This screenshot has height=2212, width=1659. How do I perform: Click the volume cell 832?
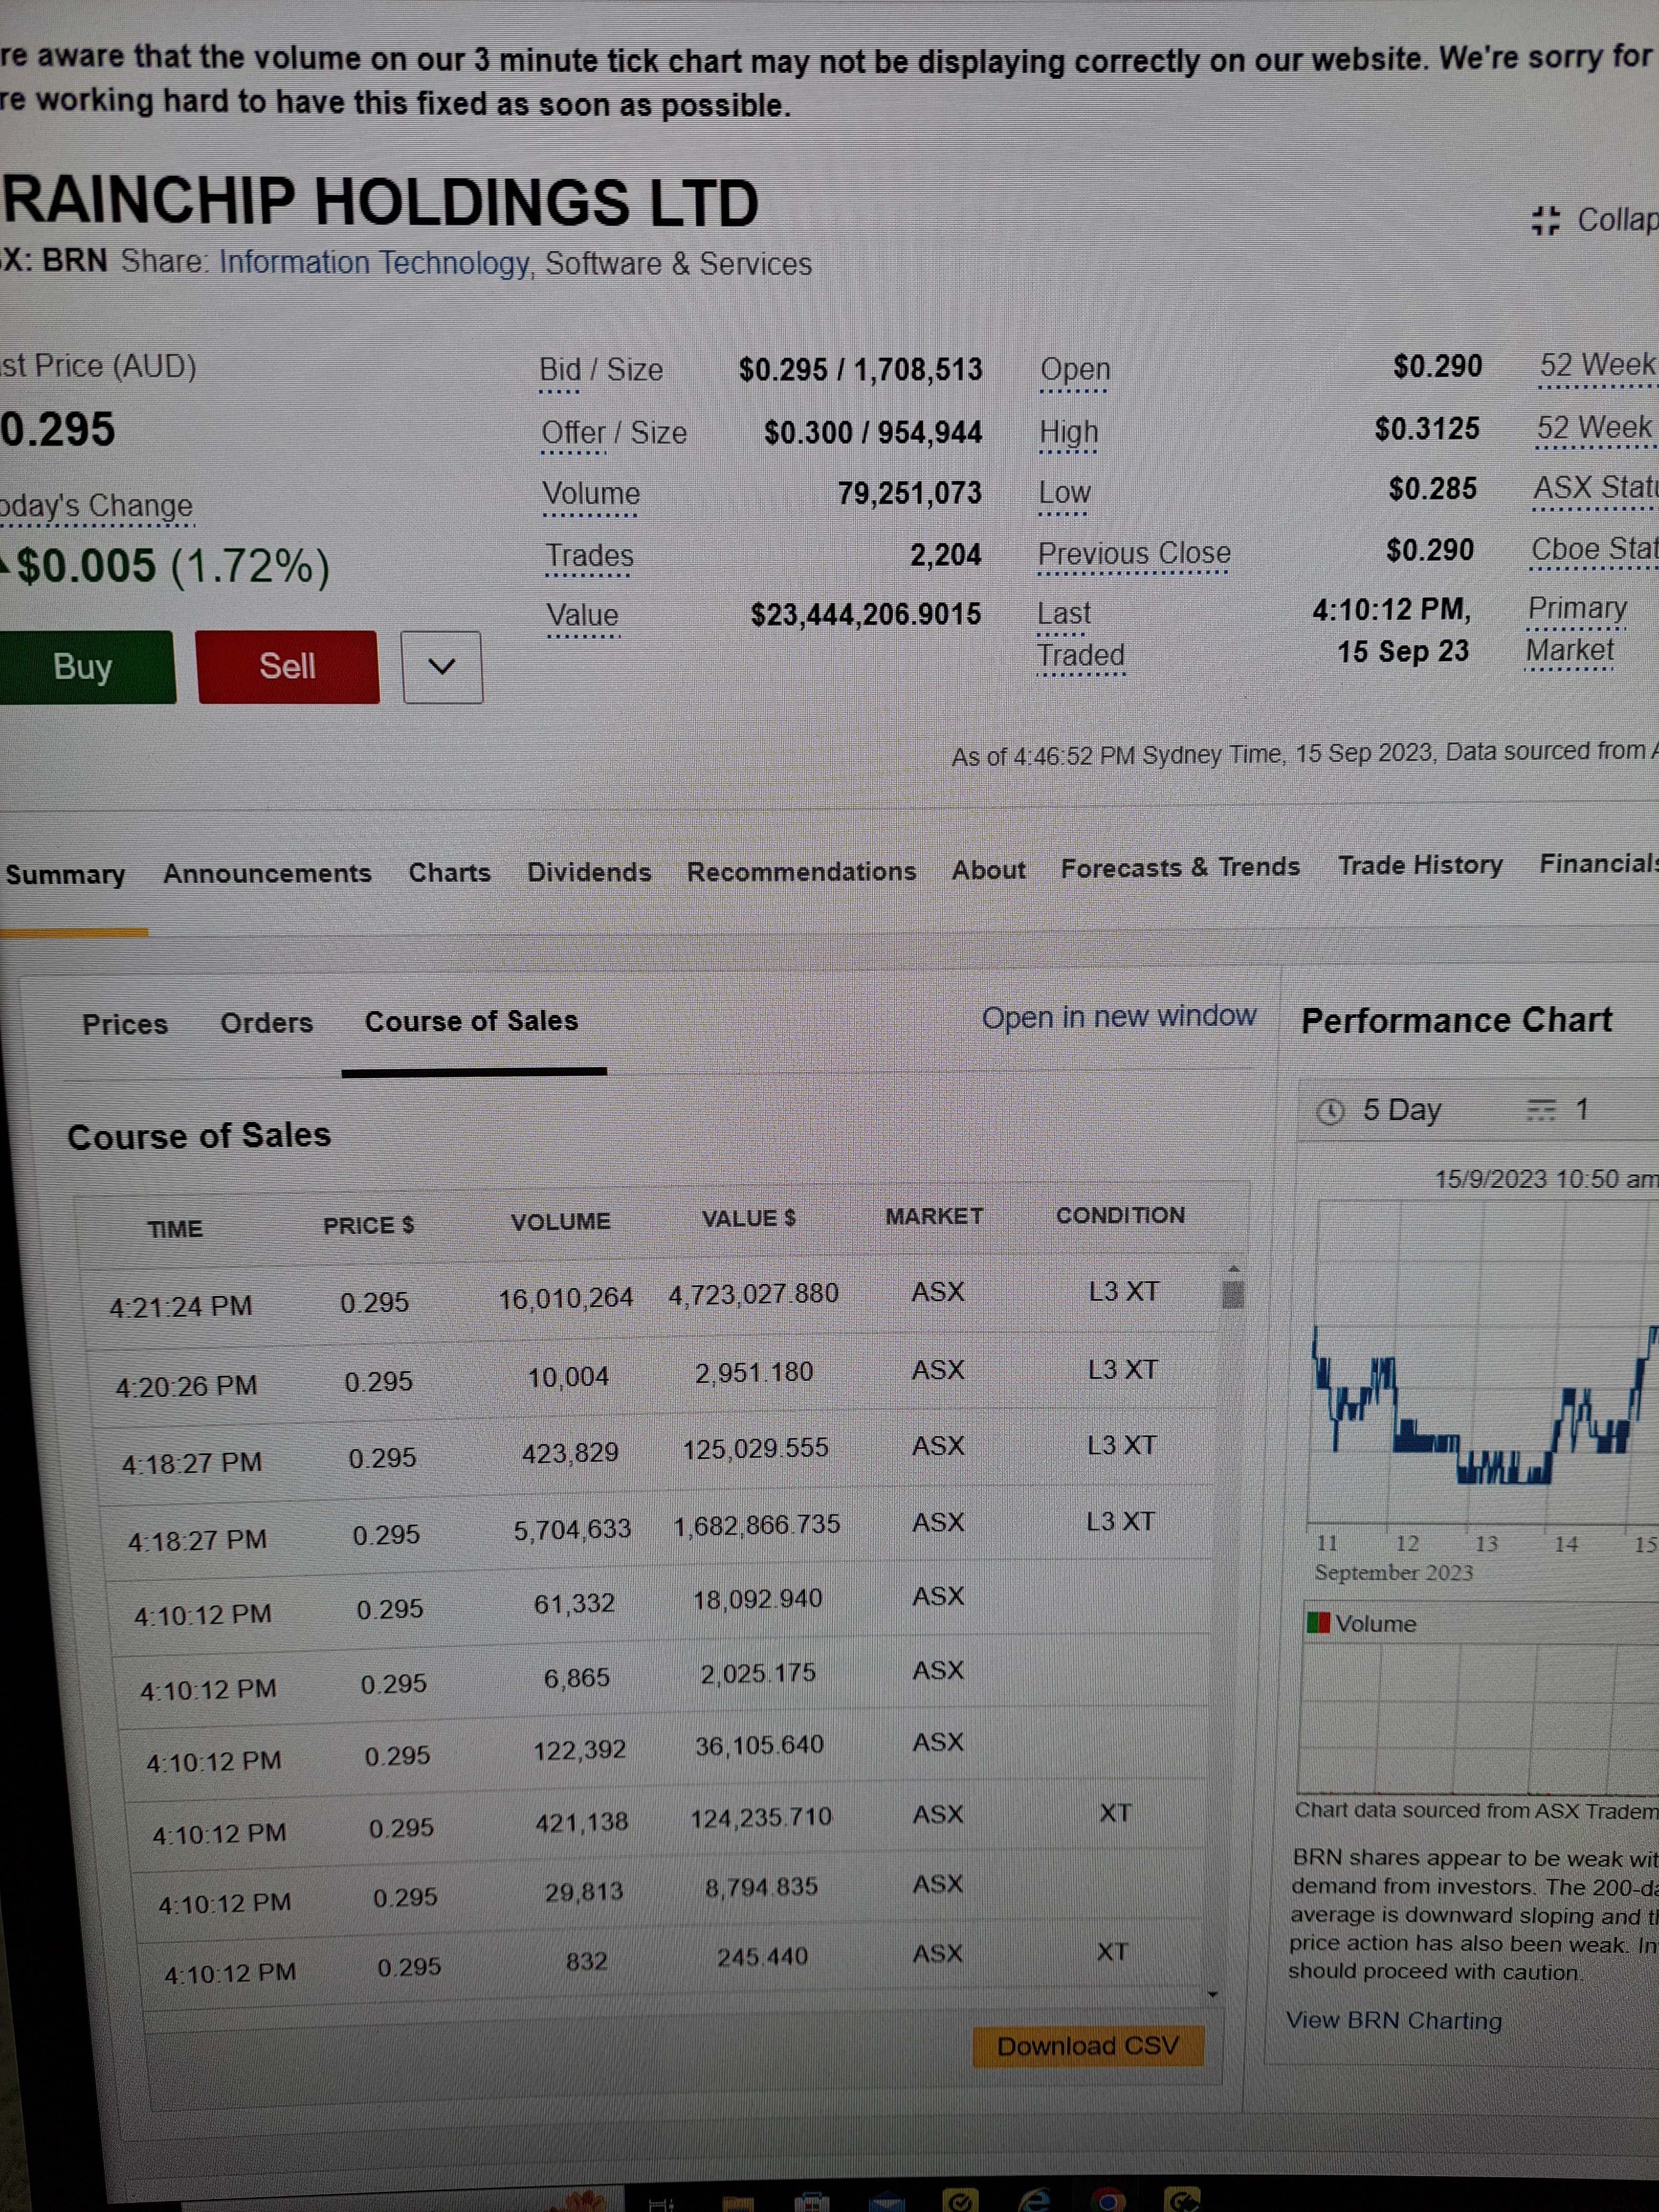tap(587, 1961)
